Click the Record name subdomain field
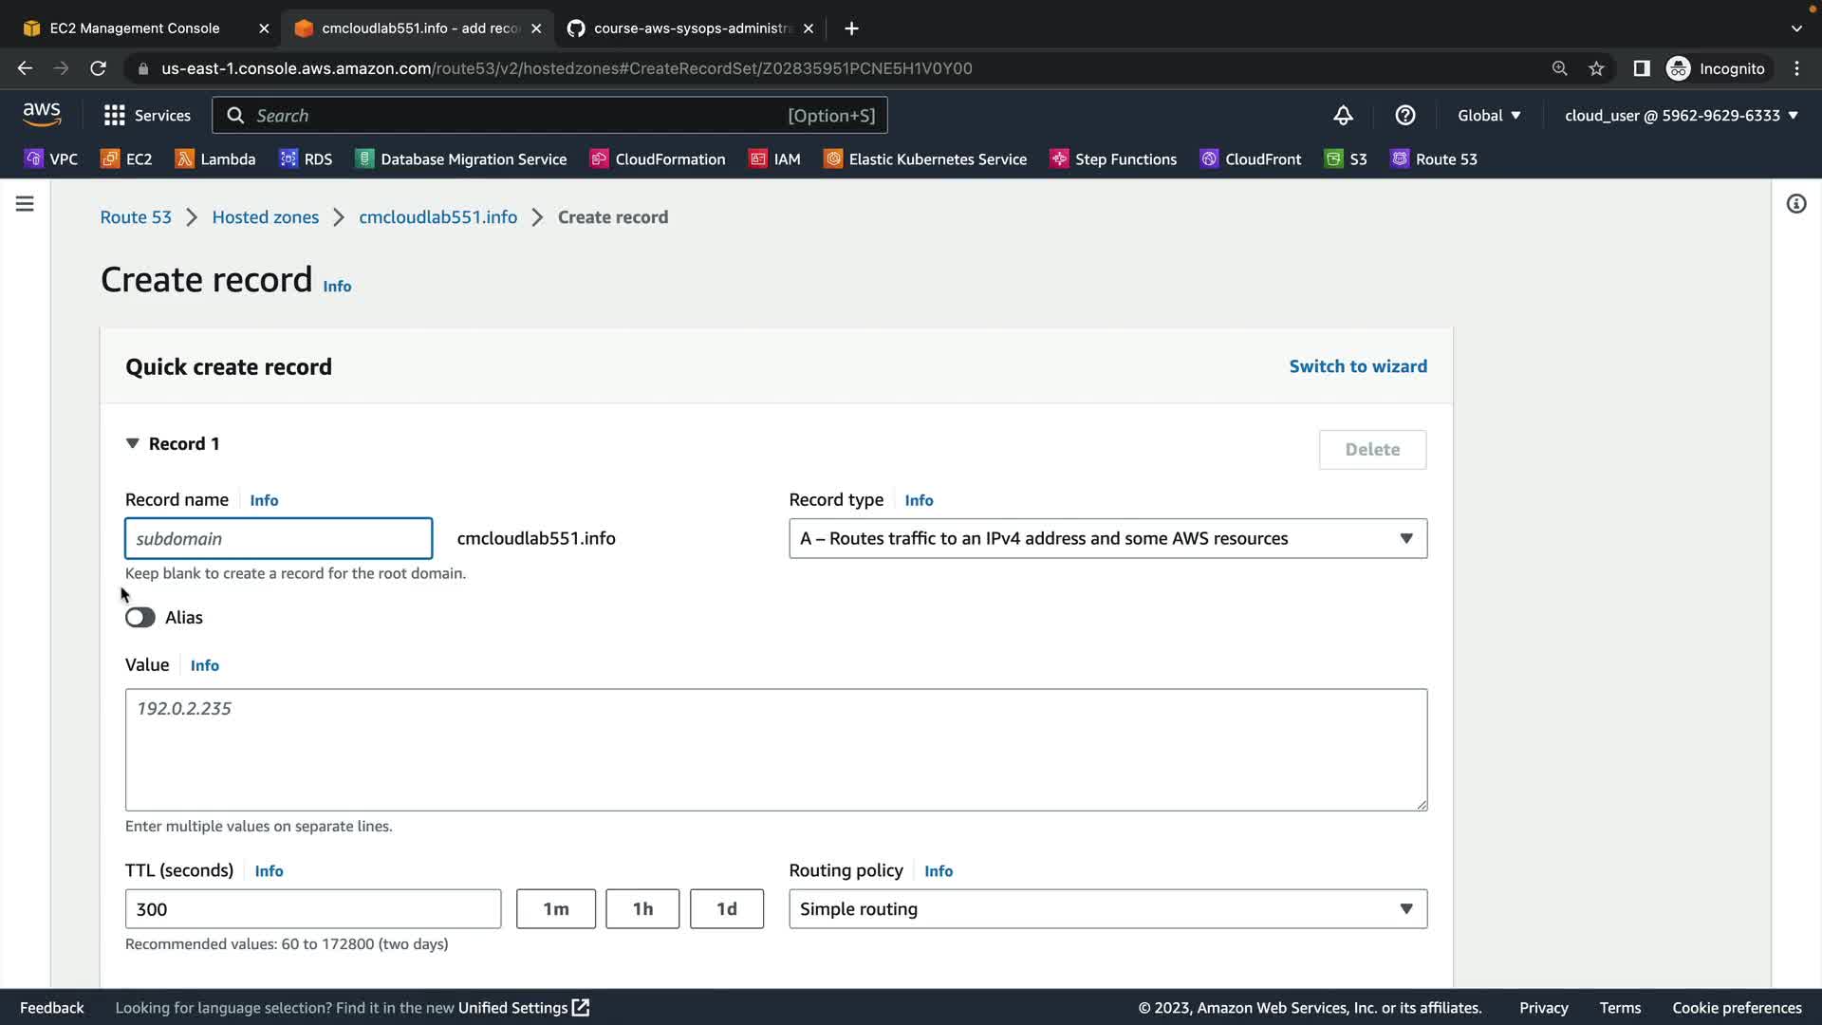This screenshot has width=1822, height=1025. click(278, 539)
